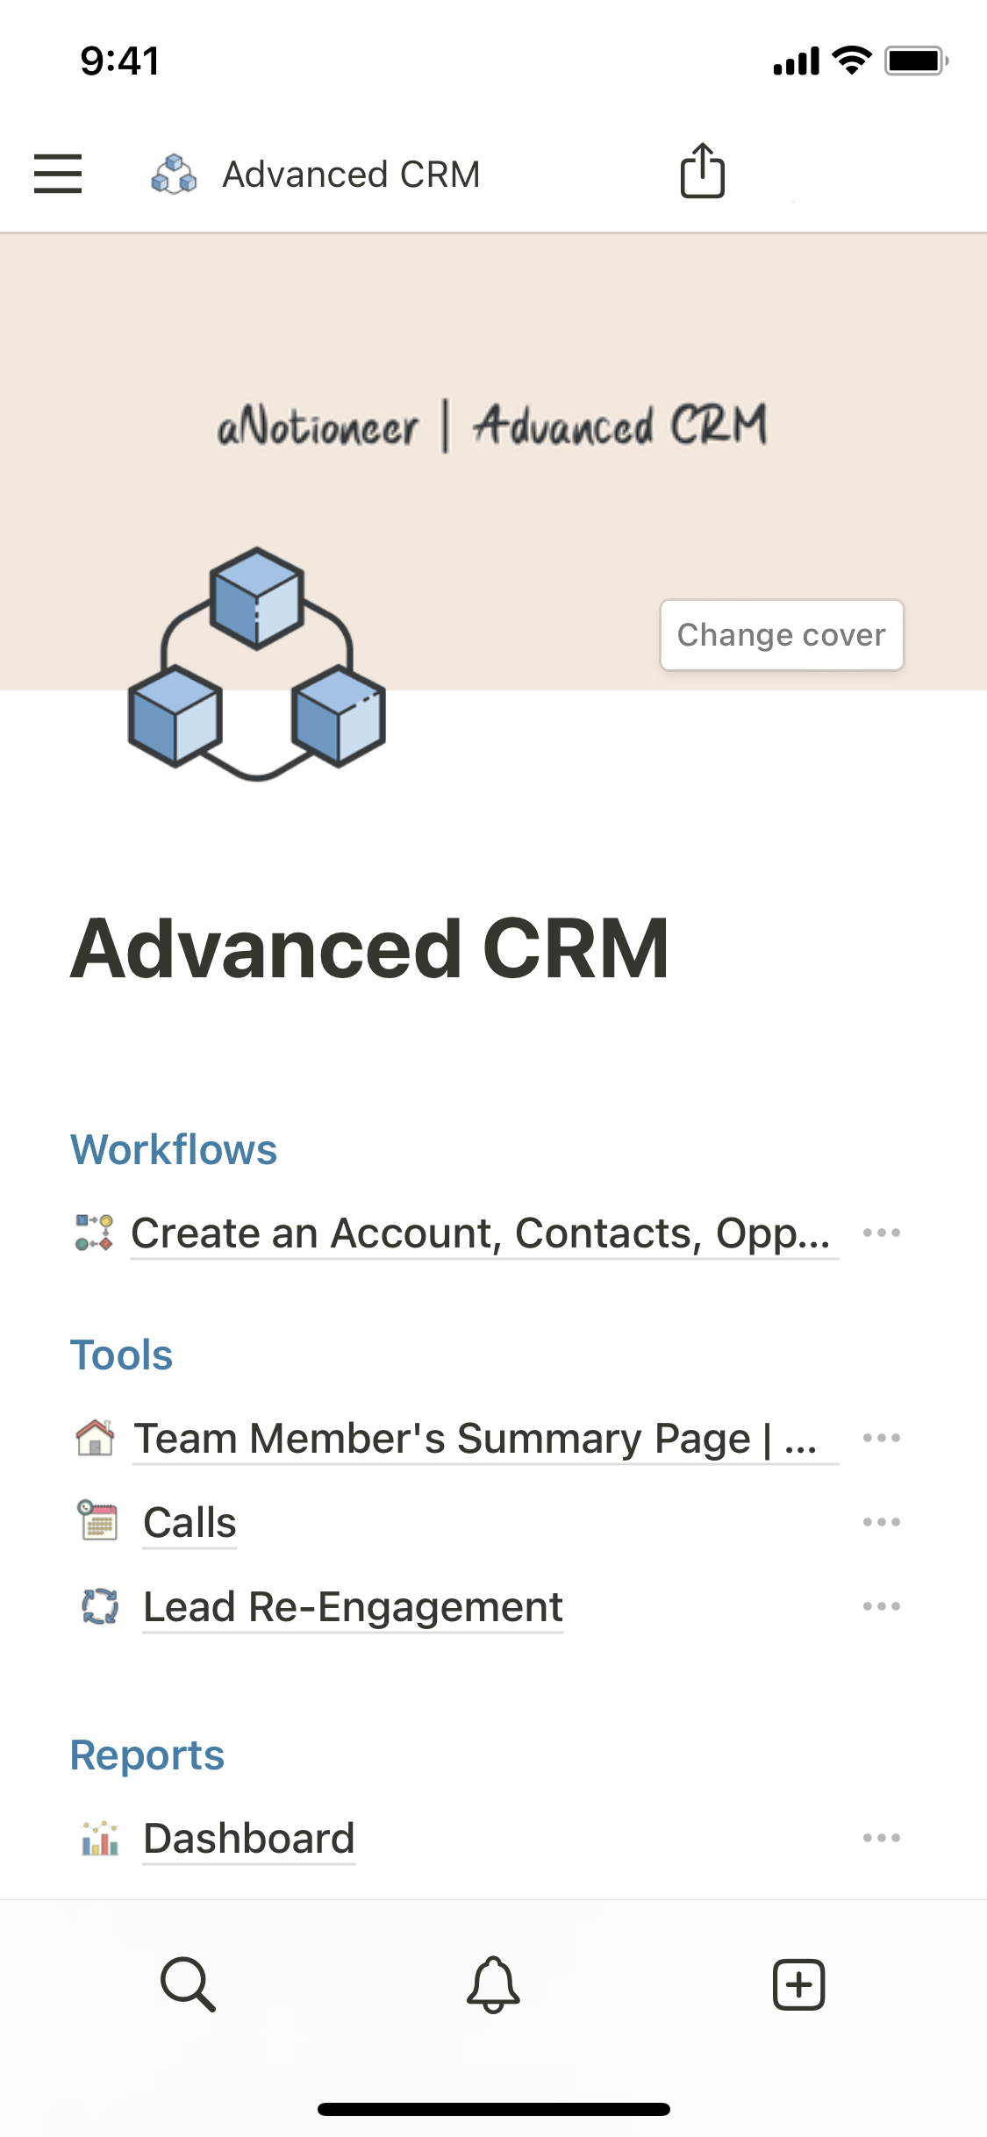Image resolution: width=987 pixels, height=2137 pixels.
Task: Open more options for Create an Account row
Action: point(881,1233)
